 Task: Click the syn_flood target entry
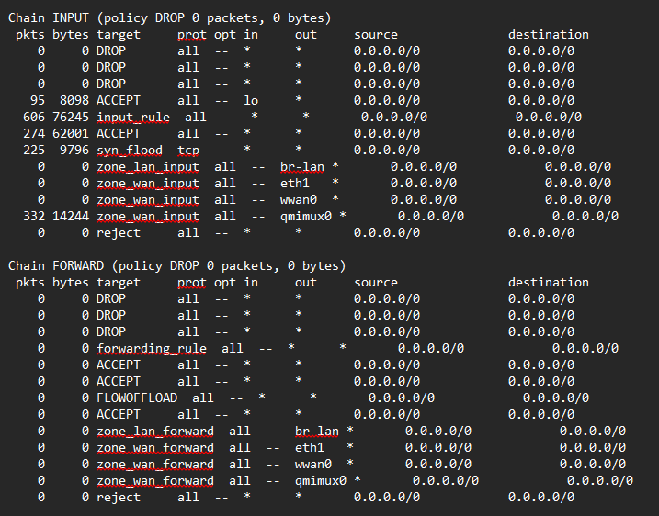click(x=129, y=150)
